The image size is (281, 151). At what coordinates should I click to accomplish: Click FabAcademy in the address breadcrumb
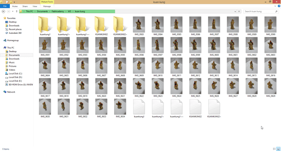58,11
